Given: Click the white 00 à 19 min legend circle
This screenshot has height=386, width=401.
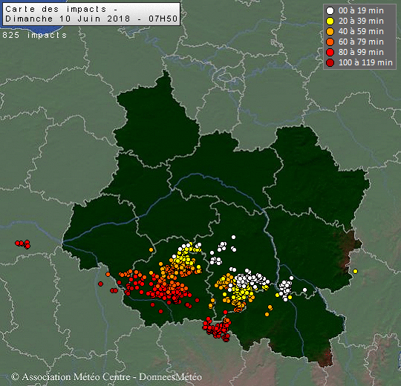Looking at the screenshot, I should pos(330,10).
